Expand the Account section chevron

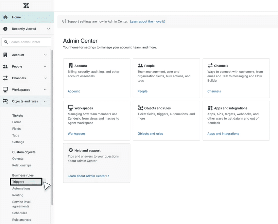[45, 55]
